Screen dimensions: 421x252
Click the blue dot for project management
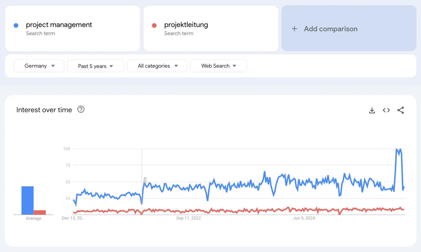pyautogui.click(x=15, y=25)
